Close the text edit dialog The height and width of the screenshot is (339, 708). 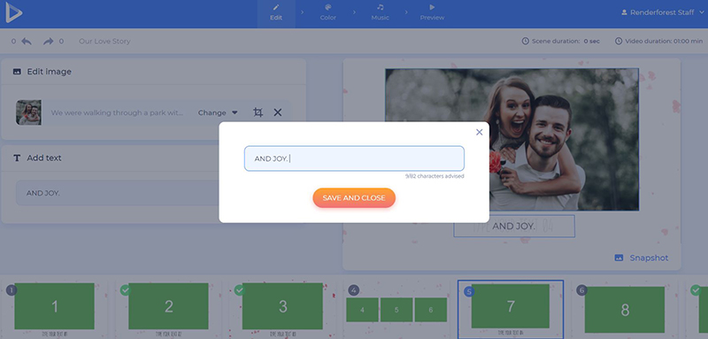480,132
